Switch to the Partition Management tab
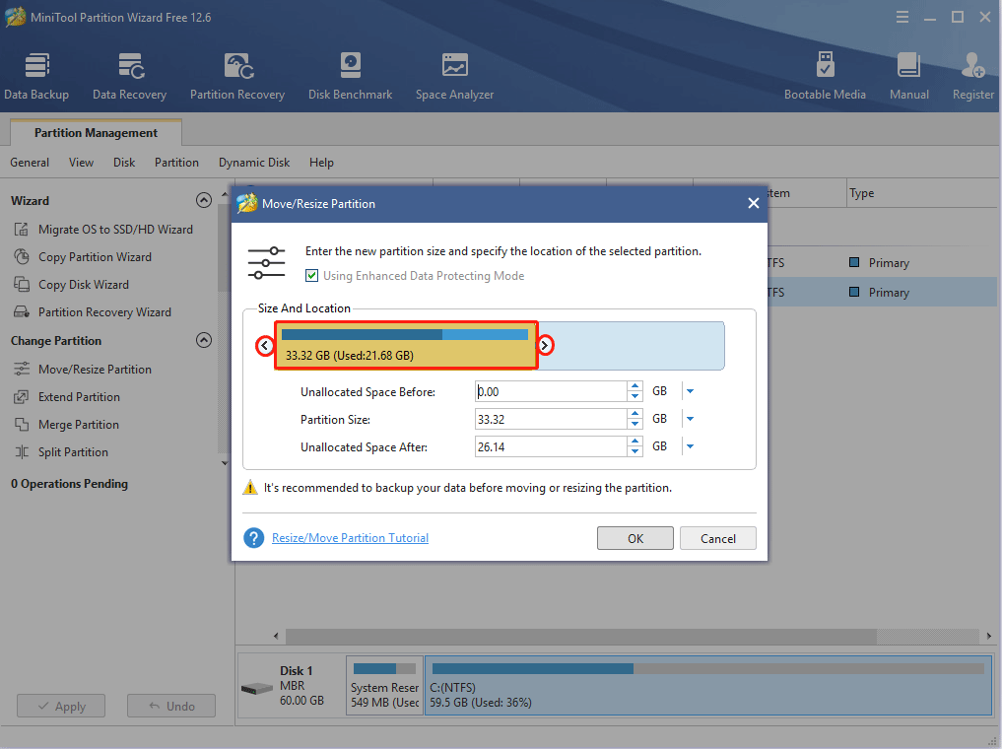Viewport: 1002px width, 749px height. coord(95,132)
